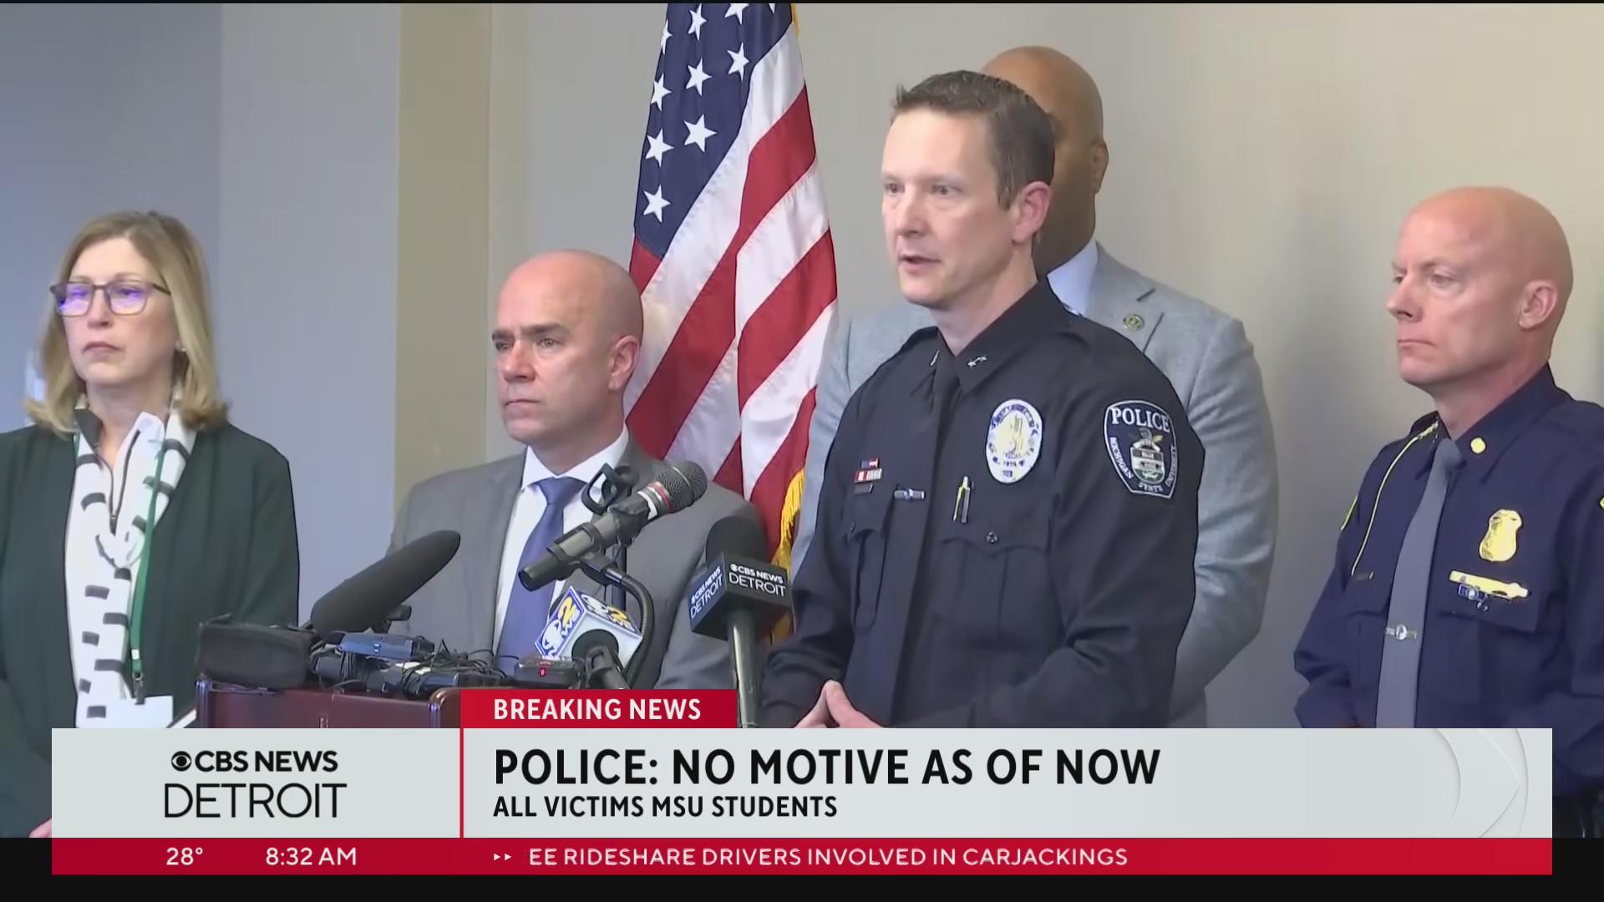Click the lapel pin on gray suit
The height and width of the screenshot is (902, 1604).
tap(1133, 322)
